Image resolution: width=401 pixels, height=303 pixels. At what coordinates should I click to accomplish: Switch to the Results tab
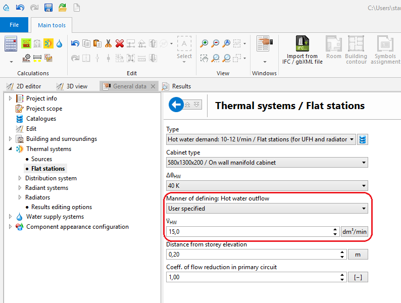point(181,86)
